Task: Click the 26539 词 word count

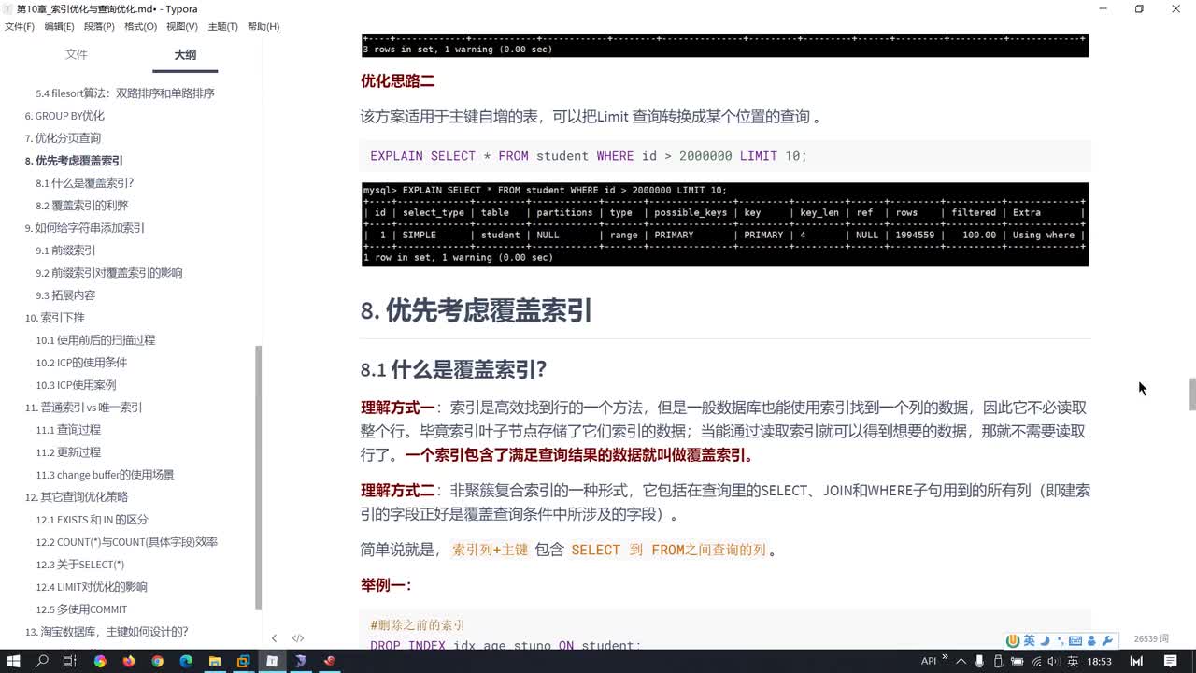Action: click(1151, 639)
